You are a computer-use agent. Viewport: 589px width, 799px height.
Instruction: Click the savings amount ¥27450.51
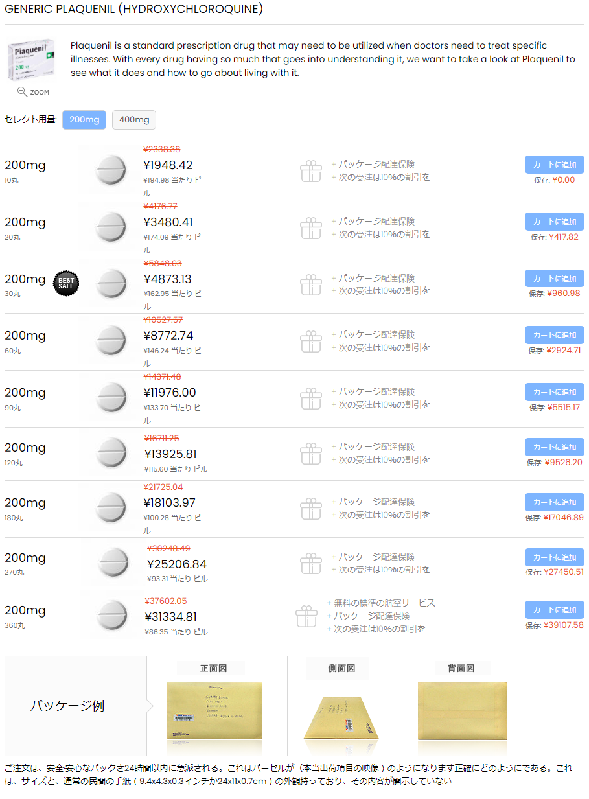564,572
